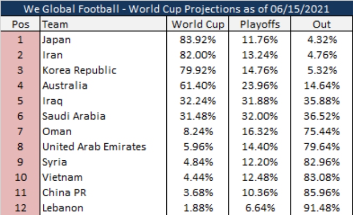Select Iran's 82.00% World Cup cell

(x=198, y=55)
